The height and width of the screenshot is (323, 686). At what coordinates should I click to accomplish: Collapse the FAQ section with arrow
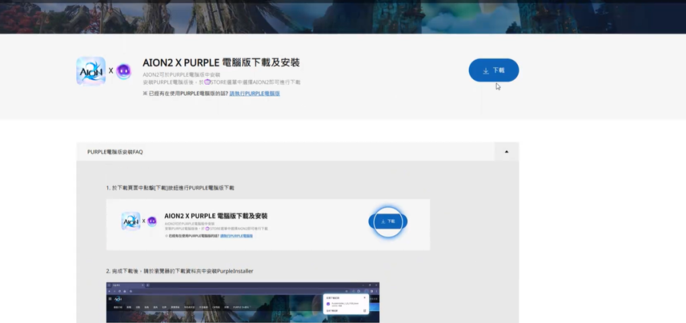[x=506, y=152]
